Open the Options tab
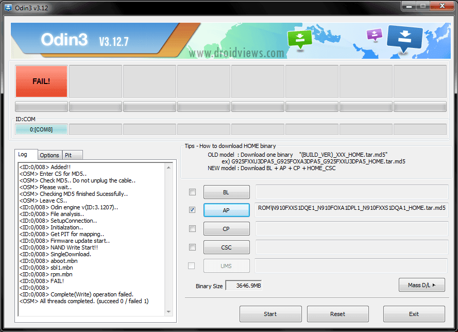This screenshot has height=332, width=458. (x=49, y=155)
